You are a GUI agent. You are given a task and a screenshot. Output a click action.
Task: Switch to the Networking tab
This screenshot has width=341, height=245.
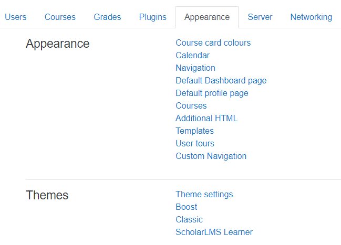(x=311, y=17)
